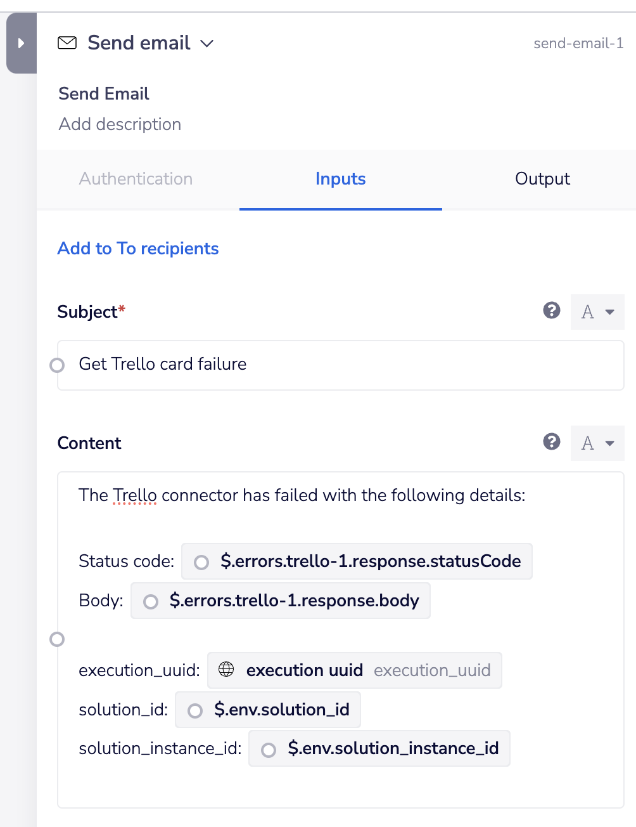The width and height of the screenshot is (636, 827).
Task: Open the Send email step chevron dropdown
Action: [207, 44]
